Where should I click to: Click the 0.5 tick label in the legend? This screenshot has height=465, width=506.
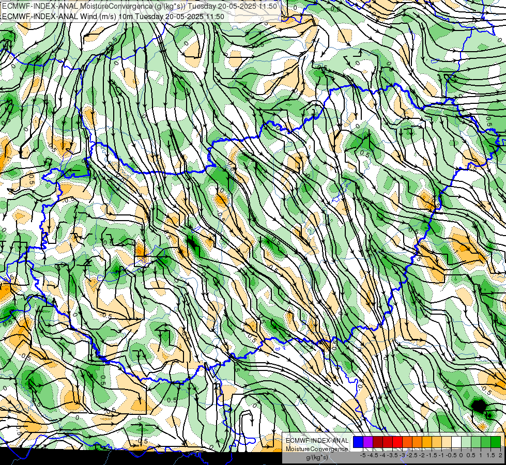tap(471, 455)
